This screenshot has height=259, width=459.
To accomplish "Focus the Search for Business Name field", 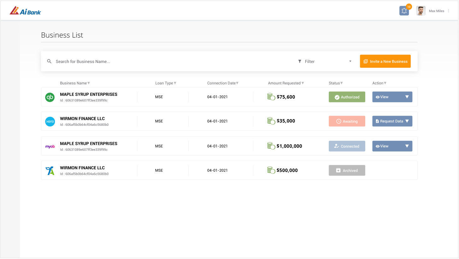I will pyautogui.click(x=170, y=61).
